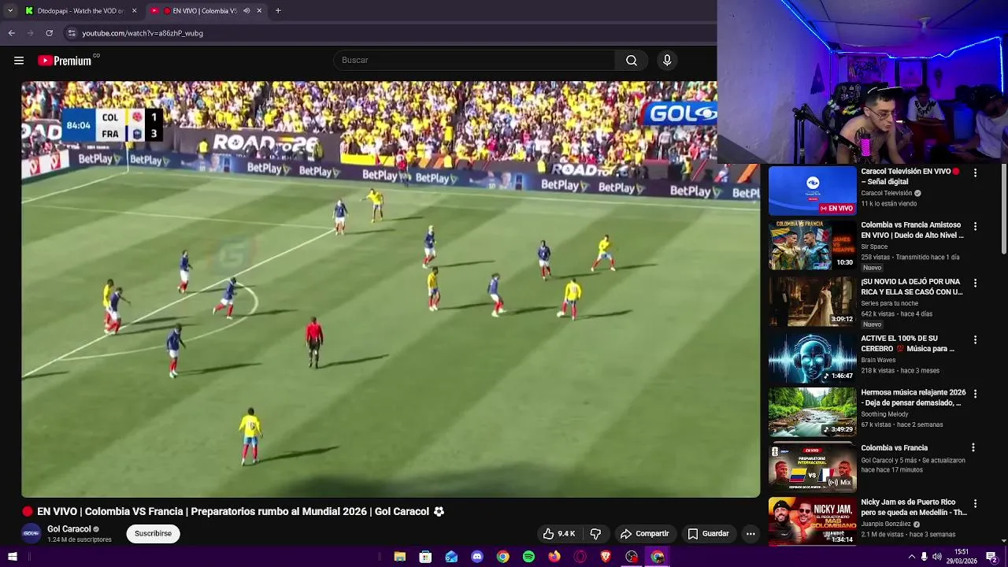
Task: Click Juanpis González channel name
Action: point(886,524)
